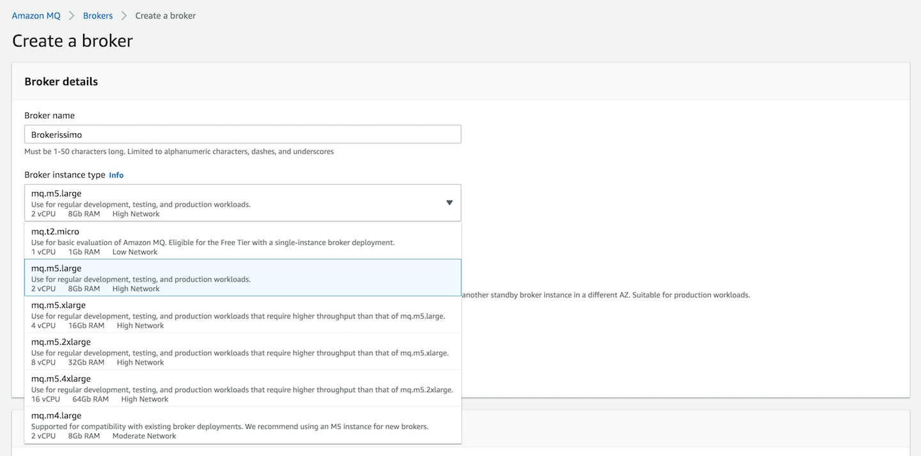The image size is (921, 456).
Task: Collapse the Broker instance type dropdown arrow
Action: point(449,203)
